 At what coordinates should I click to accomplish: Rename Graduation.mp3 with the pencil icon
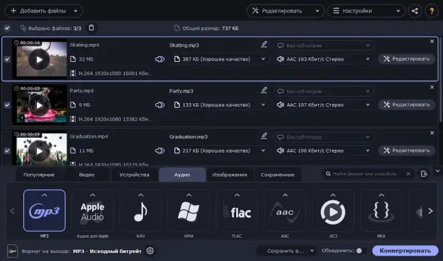pos(264,136)
